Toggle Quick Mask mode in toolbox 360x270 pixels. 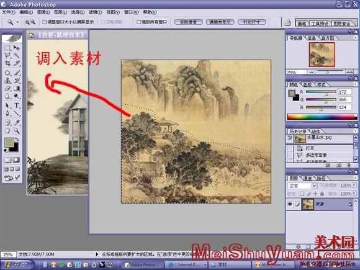click(x=16, y=160)
